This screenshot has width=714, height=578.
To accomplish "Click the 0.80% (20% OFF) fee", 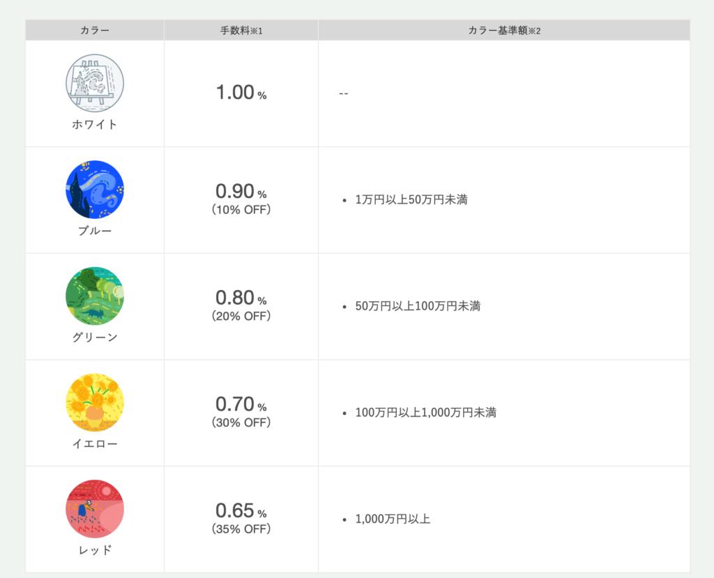I will [241, 305].
